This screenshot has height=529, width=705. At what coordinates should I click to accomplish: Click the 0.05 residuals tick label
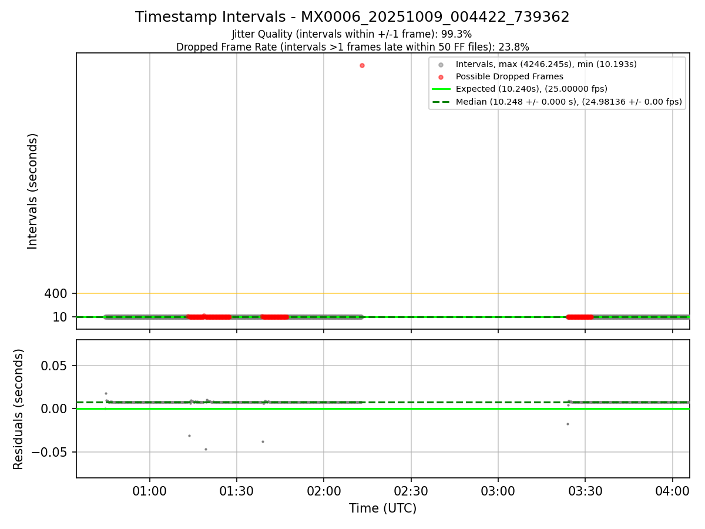click(x=54, y=366)
